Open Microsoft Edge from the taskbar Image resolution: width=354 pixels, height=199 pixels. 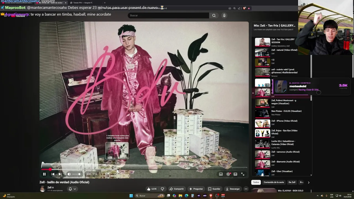click(186, 196)
